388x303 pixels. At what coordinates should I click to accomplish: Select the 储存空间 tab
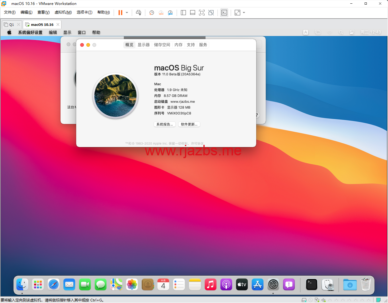(162, 45)
